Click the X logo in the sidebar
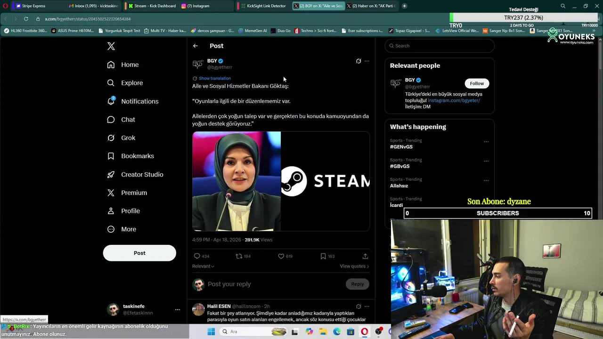This screenshot has height=339, width=603. (111, 46)
